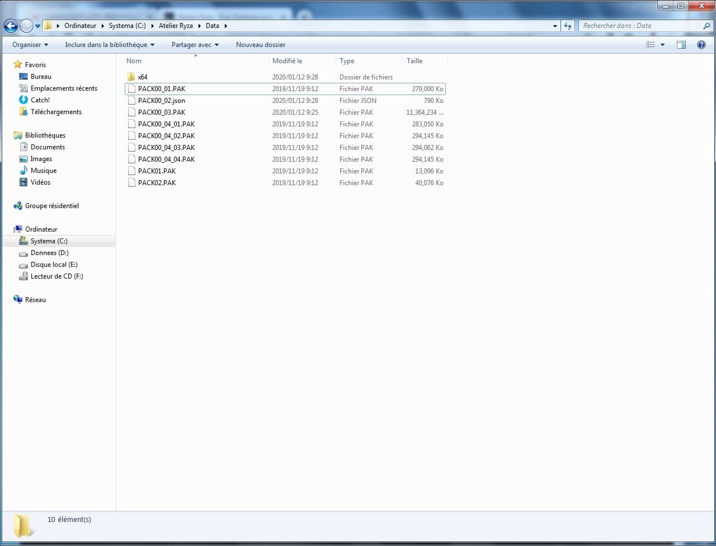The height and width of the screenshot is (546, 716).
Task: Click the Bibliothèques group icon
Action: 18,135
